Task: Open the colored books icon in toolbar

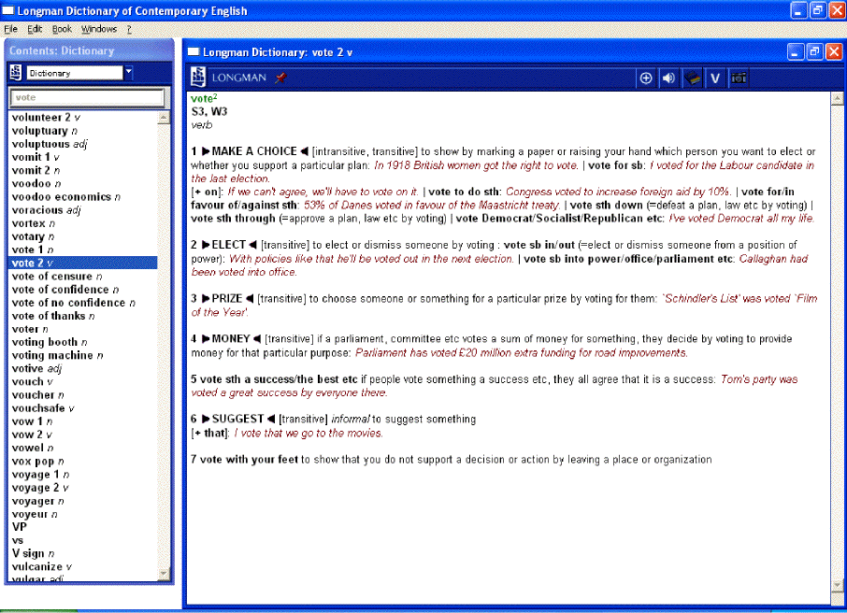Action: click(x=692, y=78)
